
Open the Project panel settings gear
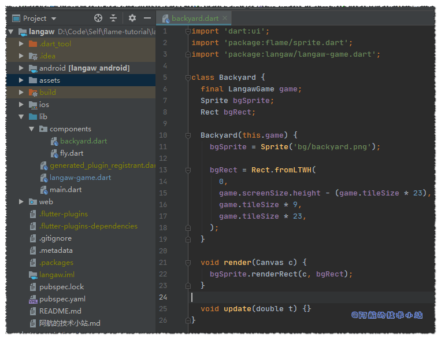coord(132,19)
